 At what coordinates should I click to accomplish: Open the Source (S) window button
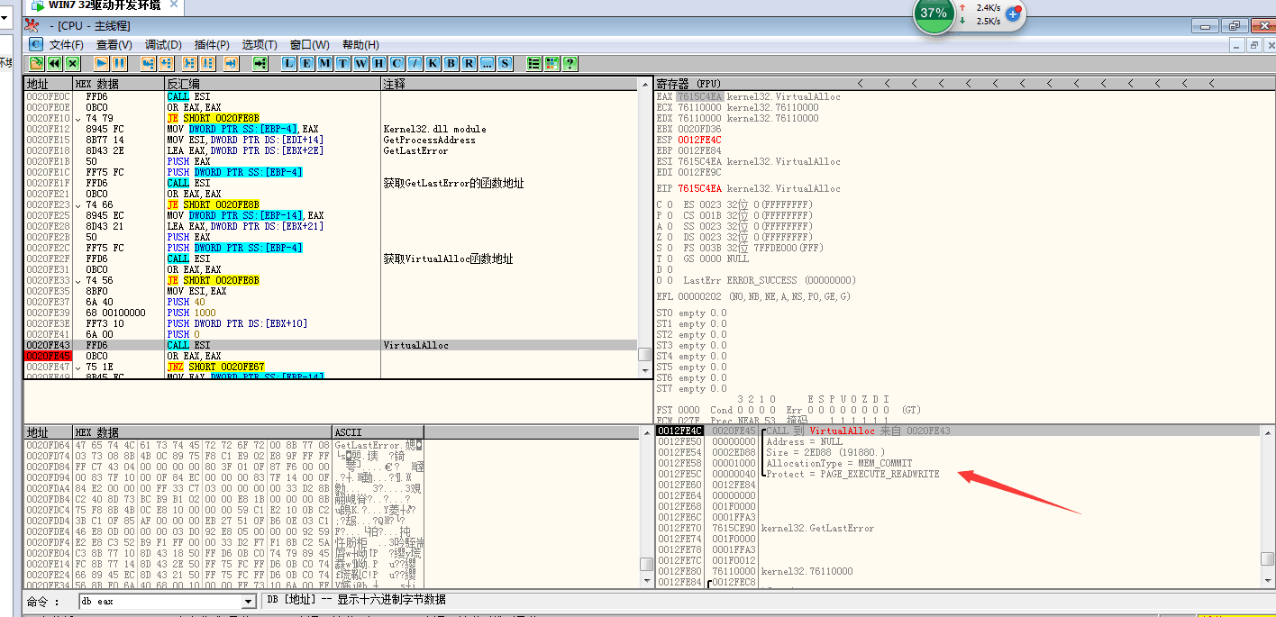506,63
